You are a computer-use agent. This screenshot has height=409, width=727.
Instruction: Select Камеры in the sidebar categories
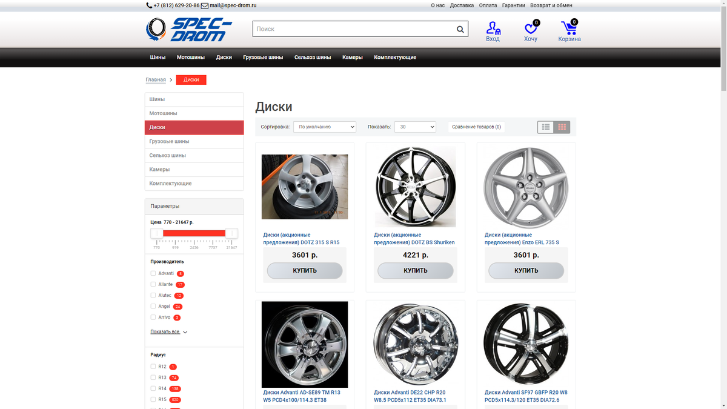click(194, 169)
